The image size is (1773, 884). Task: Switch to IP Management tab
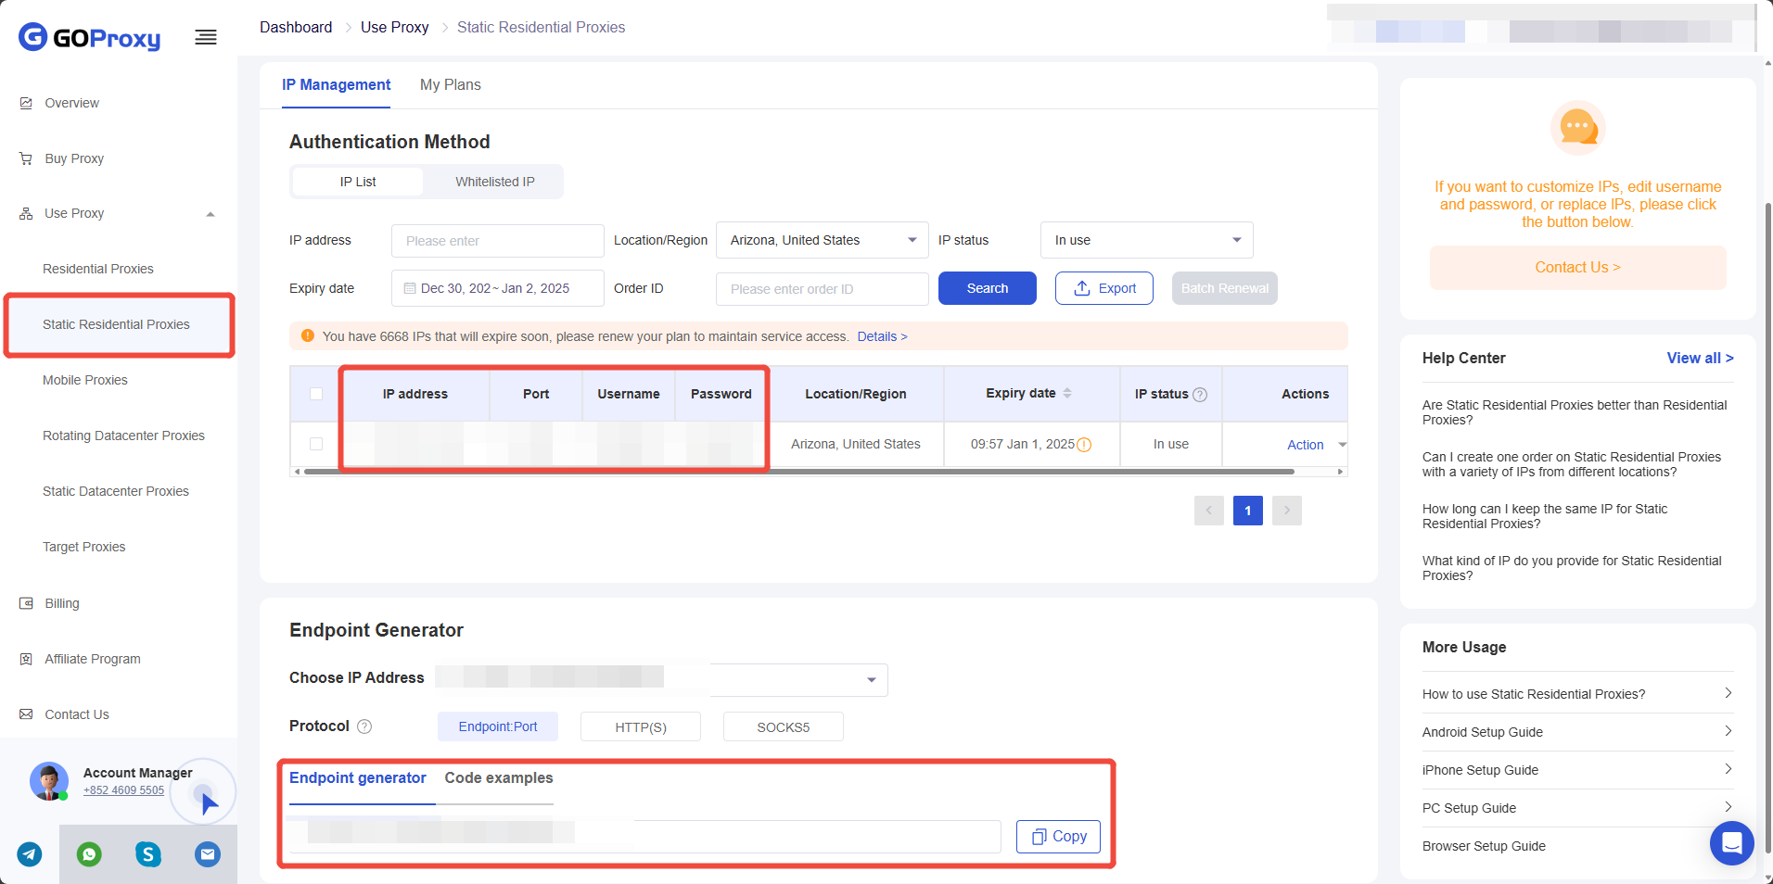tap(336, 84)
